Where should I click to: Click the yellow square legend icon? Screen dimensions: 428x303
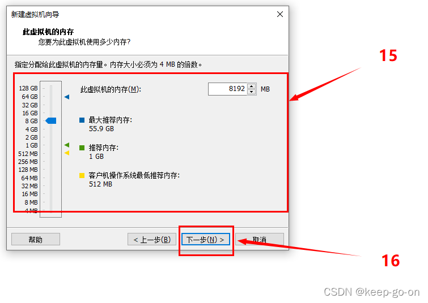(x=82, y=176)
